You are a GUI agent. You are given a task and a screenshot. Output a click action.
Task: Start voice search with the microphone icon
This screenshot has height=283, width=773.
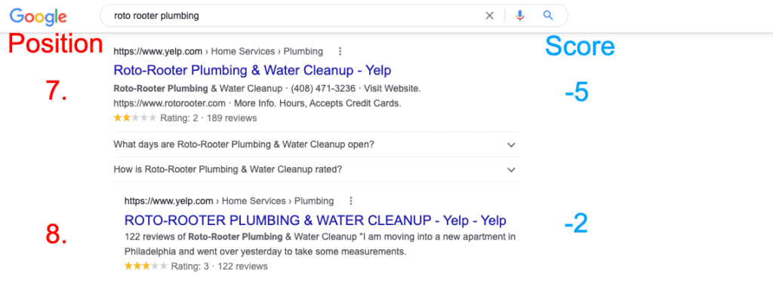click(519, 16)
